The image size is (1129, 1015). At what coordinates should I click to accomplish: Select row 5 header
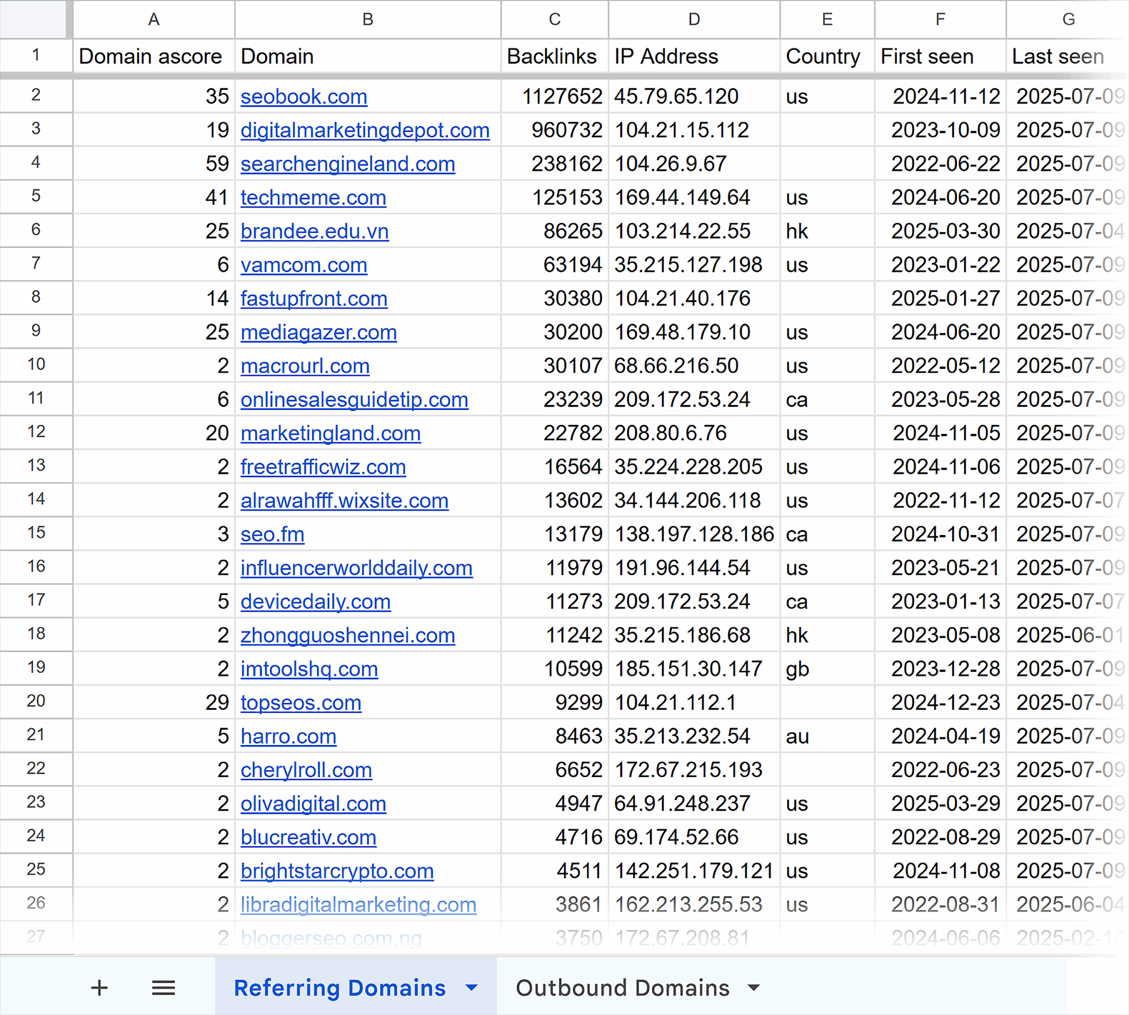click(x=36, y=197)
